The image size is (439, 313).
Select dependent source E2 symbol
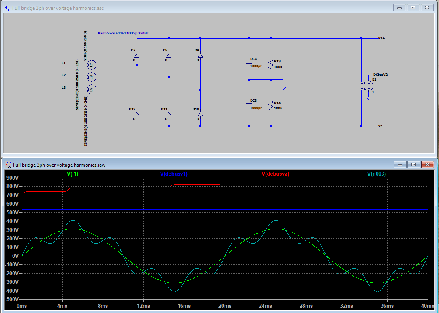[x=368, y=86]
